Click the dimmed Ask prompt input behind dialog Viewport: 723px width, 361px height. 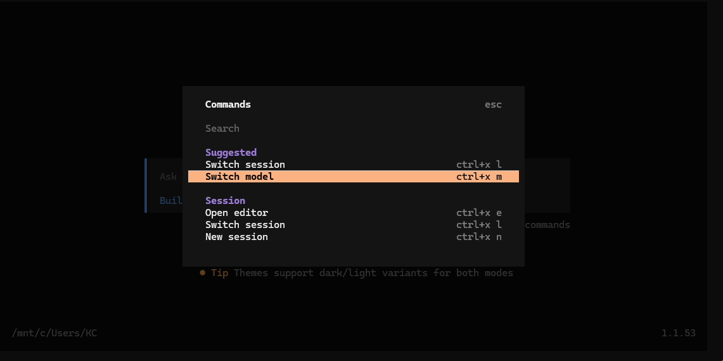pos(169,177)
